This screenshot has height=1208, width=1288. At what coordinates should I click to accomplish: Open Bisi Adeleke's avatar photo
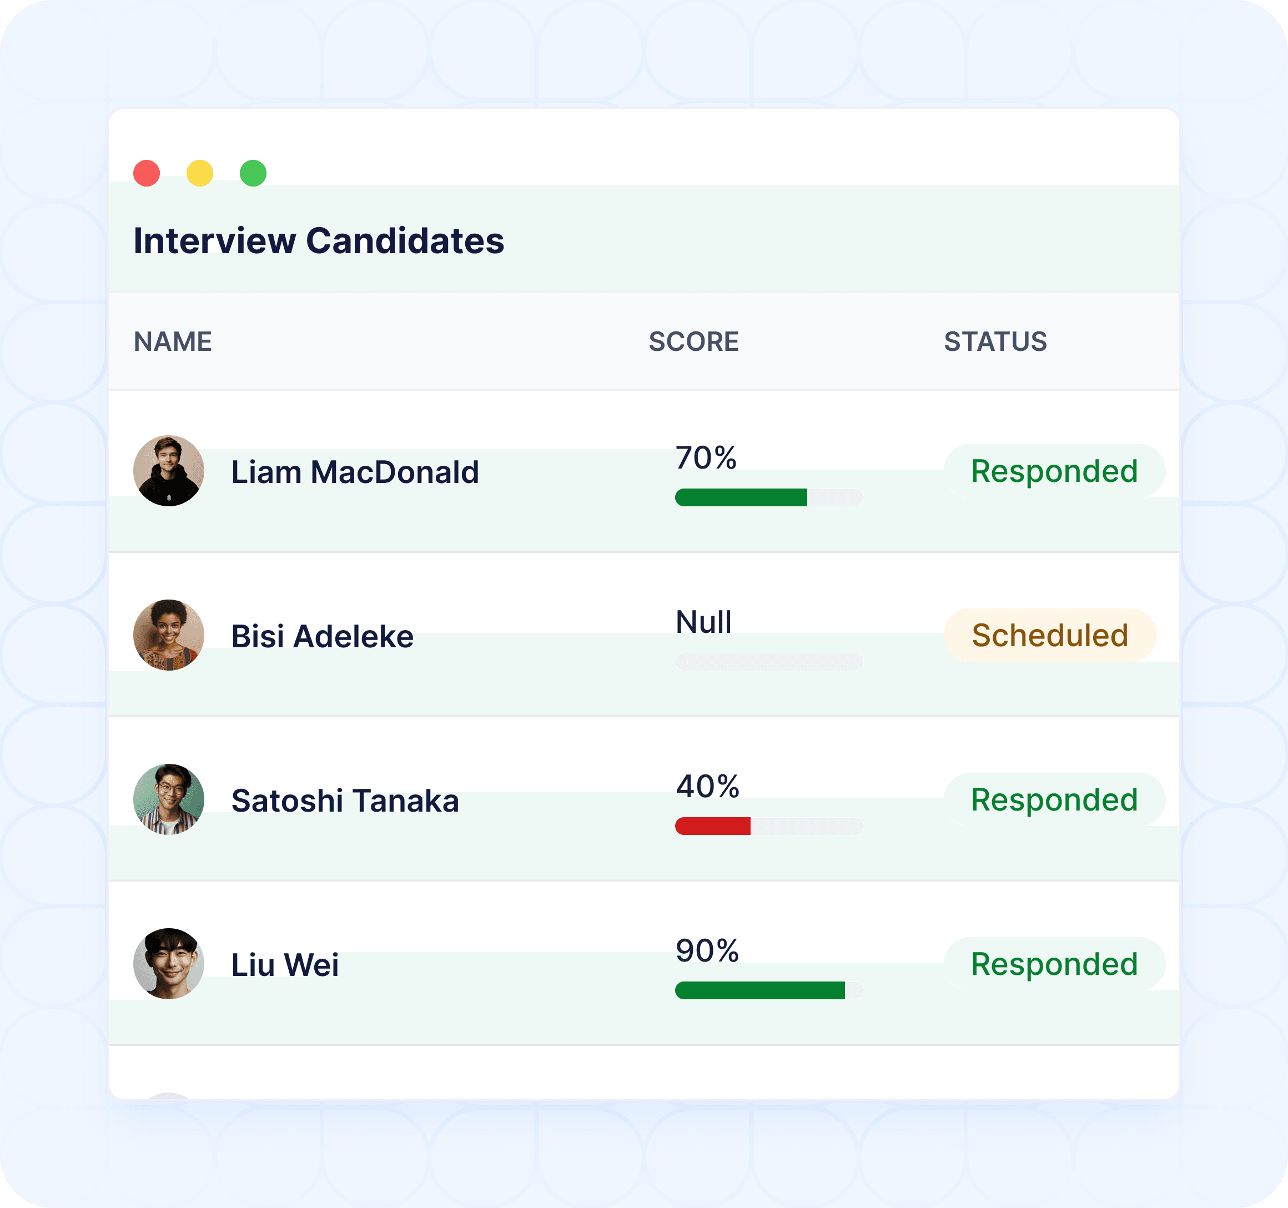tap(168, 635)
